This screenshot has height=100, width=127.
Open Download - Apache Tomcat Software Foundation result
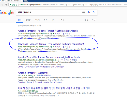click(x=51, y=44)
